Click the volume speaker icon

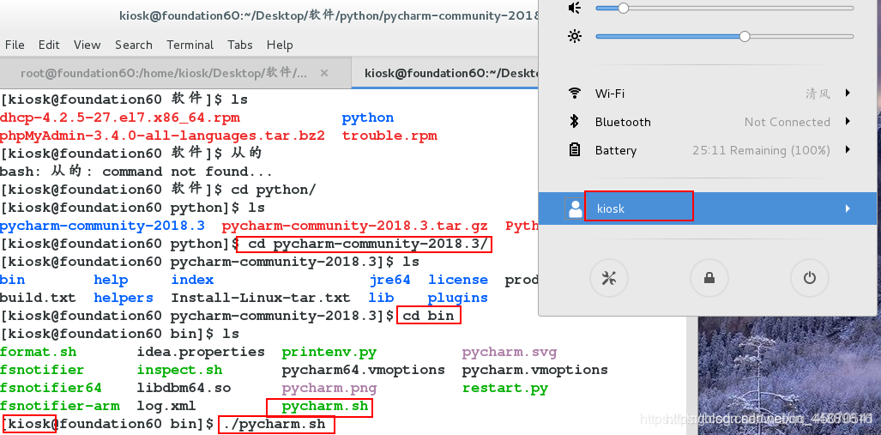(x=574, y=8)
